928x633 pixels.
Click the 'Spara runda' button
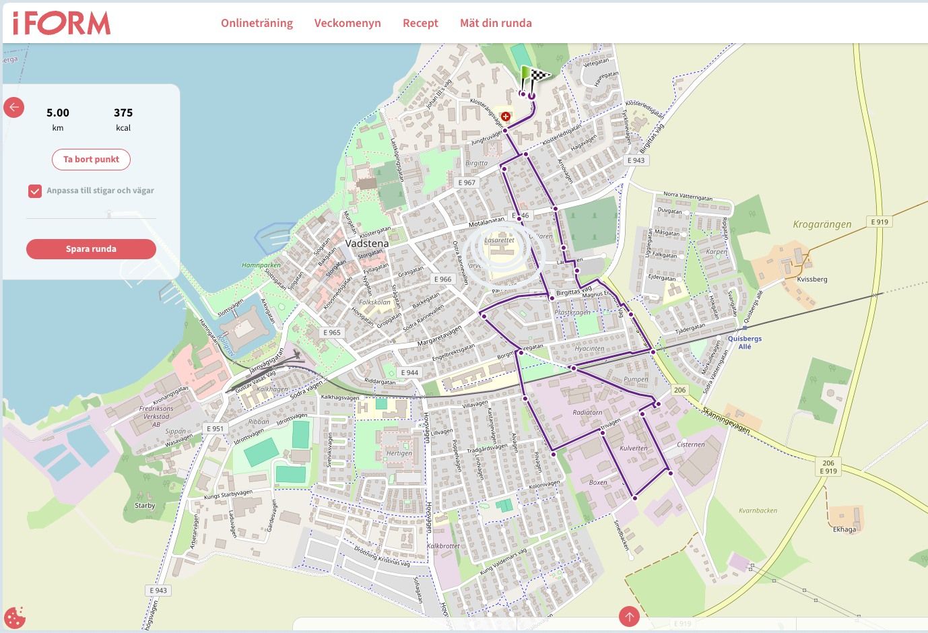(91, 249)
